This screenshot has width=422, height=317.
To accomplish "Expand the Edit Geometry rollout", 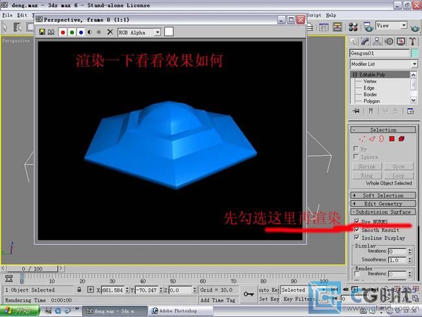I will click(x=383, y=204).
